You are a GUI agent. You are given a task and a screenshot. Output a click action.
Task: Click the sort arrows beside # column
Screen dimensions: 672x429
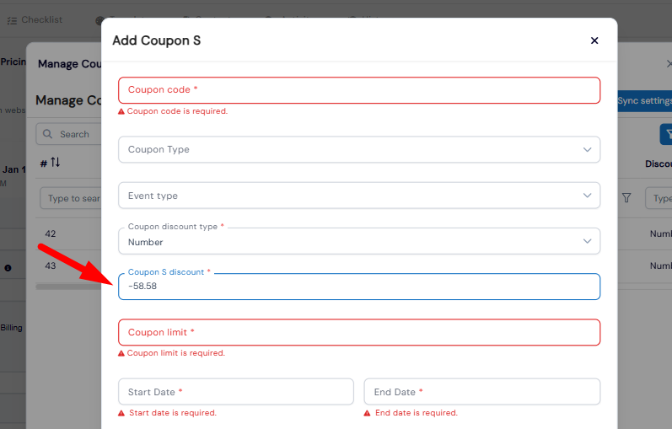[x=56, y=162]
